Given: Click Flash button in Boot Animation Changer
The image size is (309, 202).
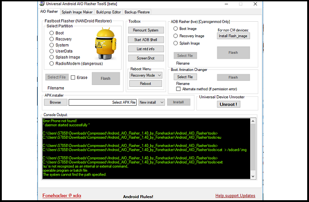Looking at the screenshot, I should click(233, 77).
